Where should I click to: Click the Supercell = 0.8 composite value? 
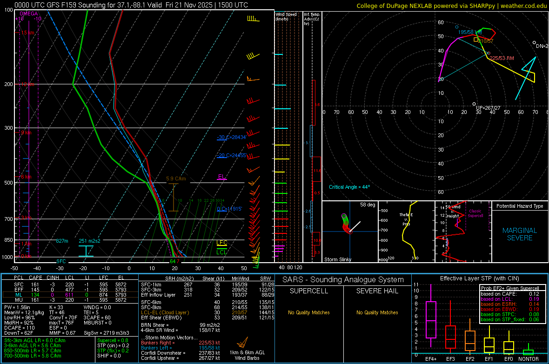pyautogui.click(x=113, y=340)
